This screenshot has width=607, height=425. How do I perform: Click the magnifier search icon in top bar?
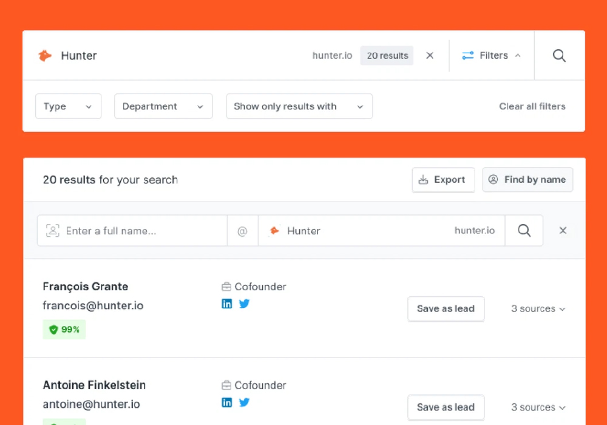(559, 56)
